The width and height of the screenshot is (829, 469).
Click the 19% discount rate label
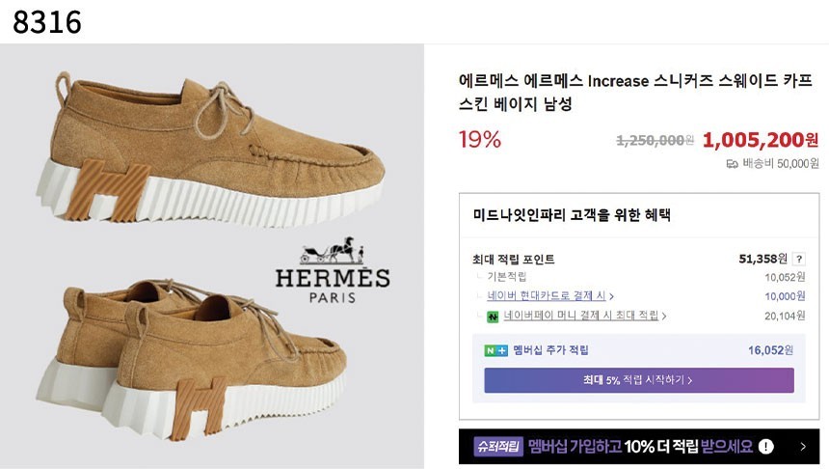pyautogui.click(x=480, y=140)
